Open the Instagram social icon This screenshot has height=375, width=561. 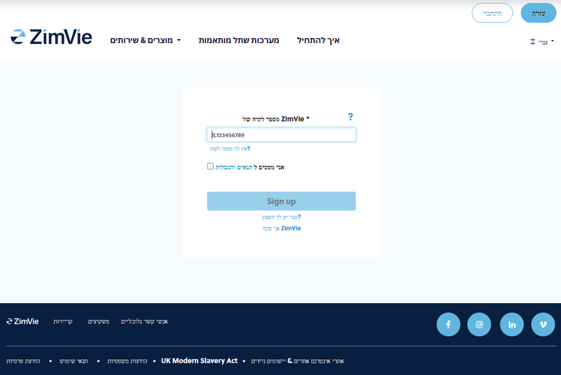point(479,324)
